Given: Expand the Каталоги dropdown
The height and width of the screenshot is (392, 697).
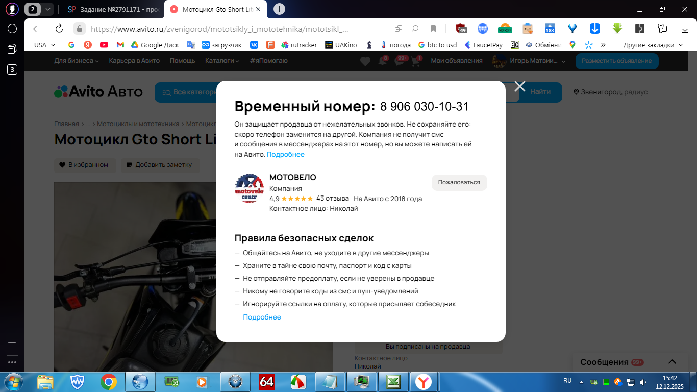Looking at the screenshot, I should tap(222, 61).
